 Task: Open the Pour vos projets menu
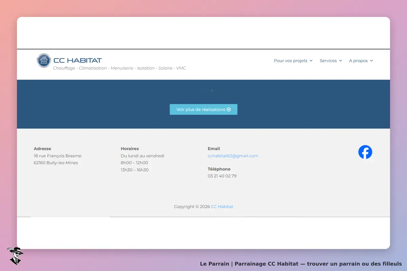(x=293, y=61)
